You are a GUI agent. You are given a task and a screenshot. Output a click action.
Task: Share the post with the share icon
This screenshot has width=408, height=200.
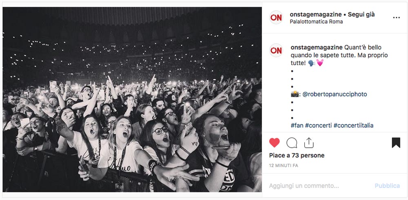pos(308,143)
